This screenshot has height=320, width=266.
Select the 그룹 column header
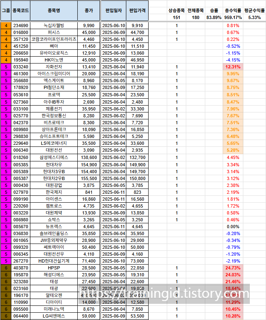click(6, 11)
